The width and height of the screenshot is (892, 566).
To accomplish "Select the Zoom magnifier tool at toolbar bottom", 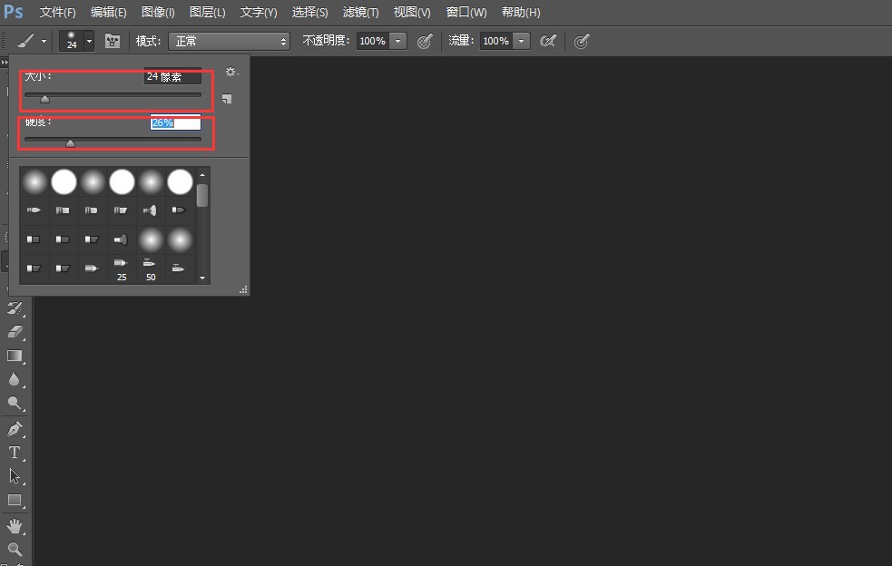I will [15, 549].
